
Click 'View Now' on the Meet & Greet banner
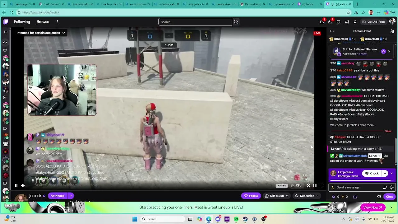[373, 208]
